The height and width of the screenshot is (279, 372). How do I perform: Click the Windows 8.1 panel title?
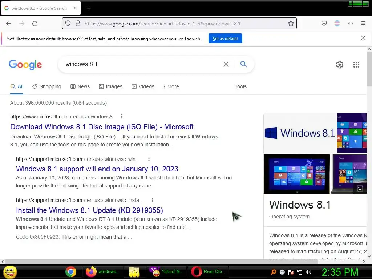[300, 205]
